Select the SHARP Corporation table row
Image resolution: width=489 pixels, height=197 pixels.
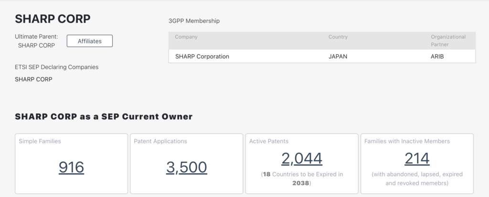[x=322, y=56]
